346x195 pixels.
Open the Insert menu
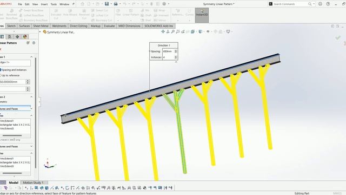44,4
